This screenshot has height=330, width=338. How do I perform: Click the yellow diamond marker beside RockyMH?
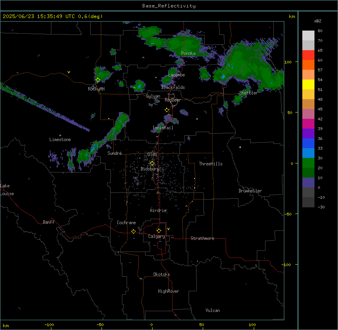click(x=98, y=80)
